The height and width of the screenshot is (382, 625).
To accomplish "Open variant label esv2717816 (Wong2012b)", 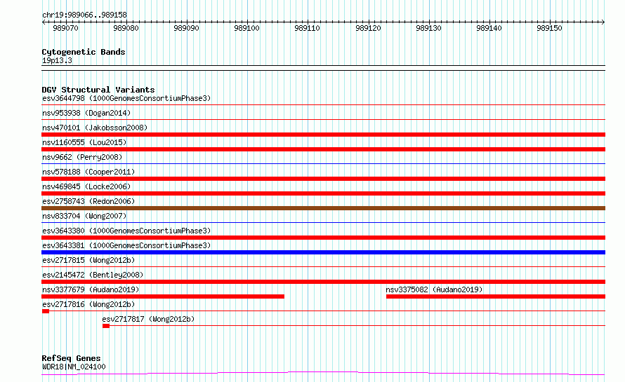I will coord(88,304).
